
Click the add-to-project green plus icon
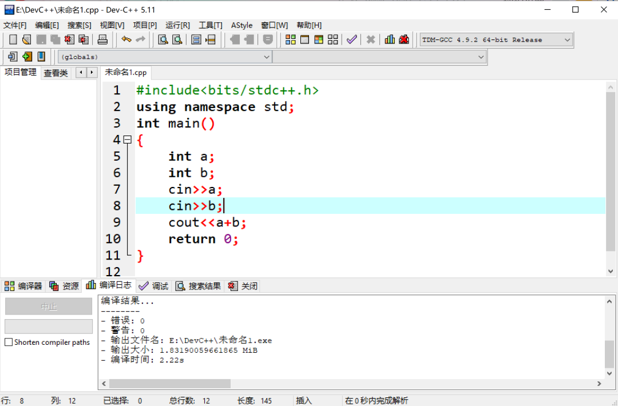click(x=27, y=57)
